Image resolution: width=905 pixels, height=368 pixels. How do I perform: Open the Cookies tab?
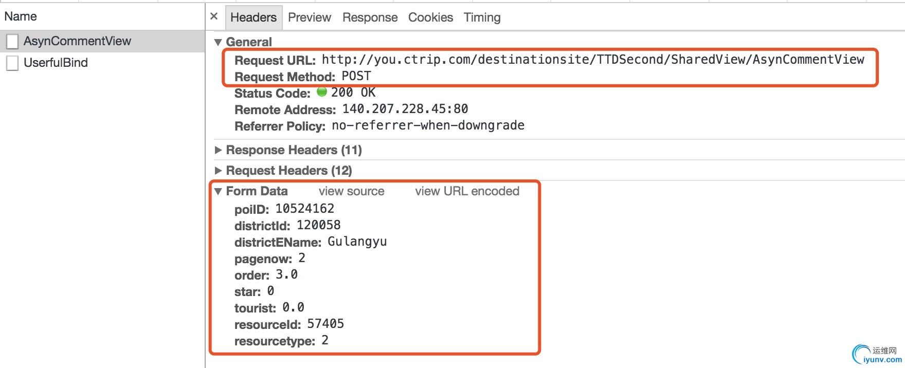(430, 17)
